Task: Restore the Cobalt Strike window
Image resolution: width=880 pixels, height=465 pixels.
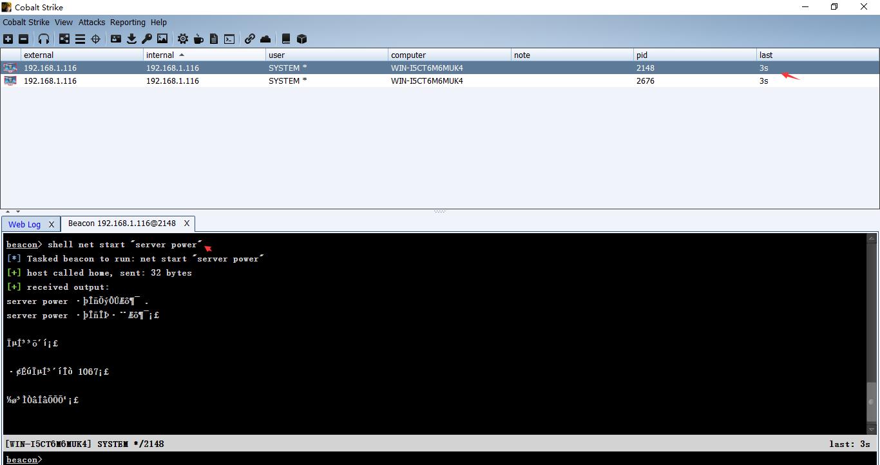Action: click(x=834, y=6)
